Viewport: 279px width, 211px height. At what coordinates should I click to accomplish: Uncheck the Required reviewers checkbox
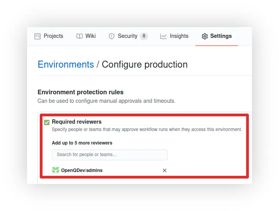(x=47, y=123)
